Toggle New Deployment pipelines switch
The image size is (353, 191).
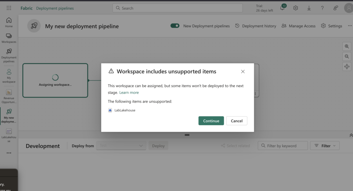[x=175, y=26]
